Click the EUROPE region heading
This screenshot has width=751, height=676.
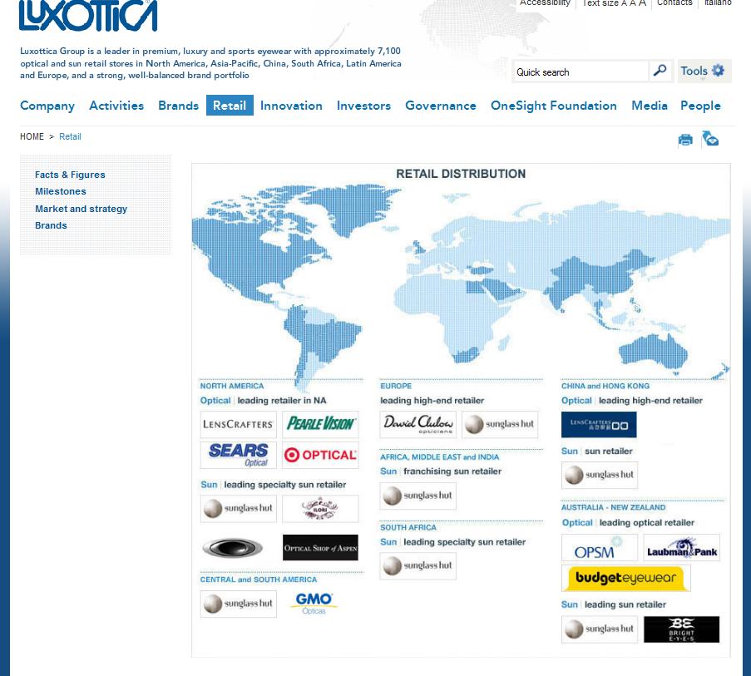point(396,386)
